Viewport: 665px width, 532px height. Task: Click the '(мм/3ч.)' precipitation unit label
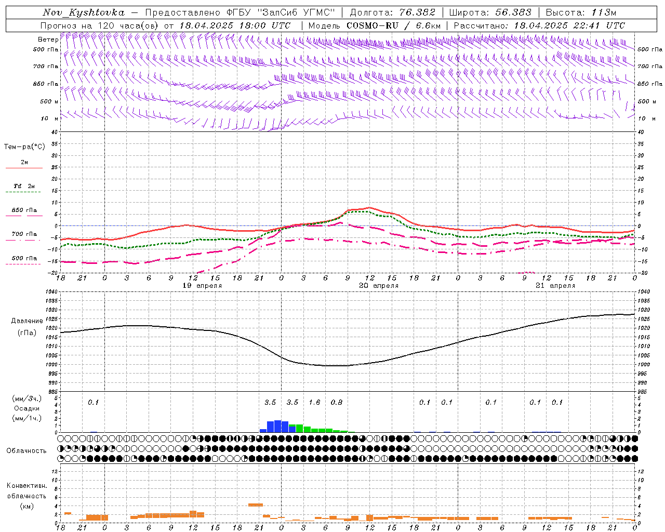coord(27,398)
